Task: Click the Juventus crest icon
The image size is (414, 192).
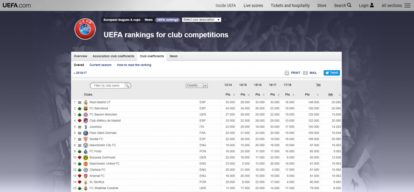Action: pyautogui.click(x=86, y=127)
